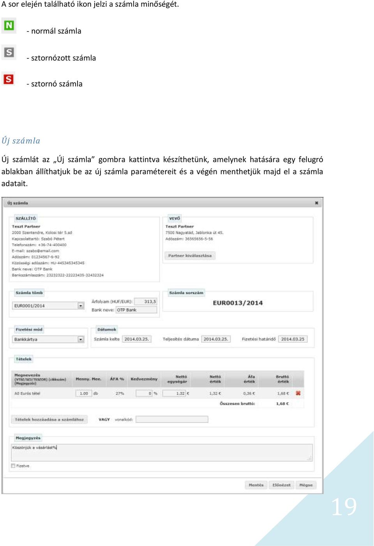Click the Teljesítés dátuma date field
This screenshot has height=546, width=374.
coord(216,339)
